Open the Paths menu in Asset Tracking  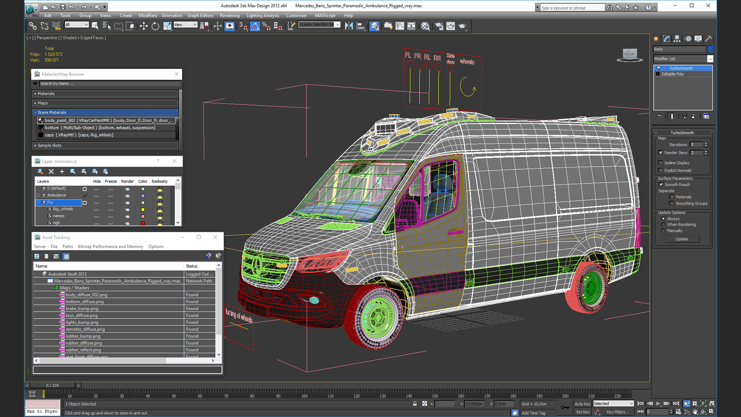coord(68,246)
